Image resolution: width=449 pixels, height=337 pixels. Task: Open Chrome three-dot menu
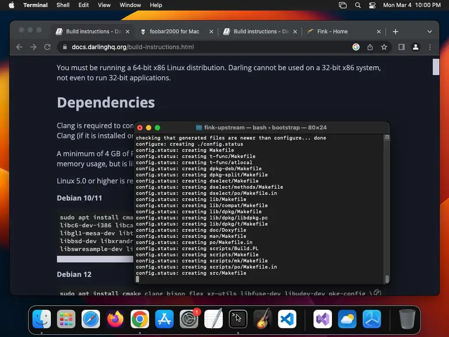[430, 47]
